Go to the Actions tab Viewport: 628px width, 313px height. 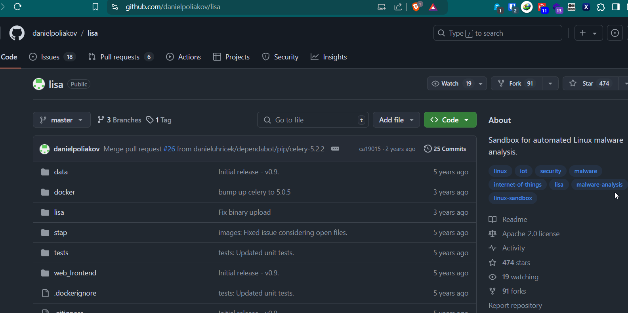[183, 57]
